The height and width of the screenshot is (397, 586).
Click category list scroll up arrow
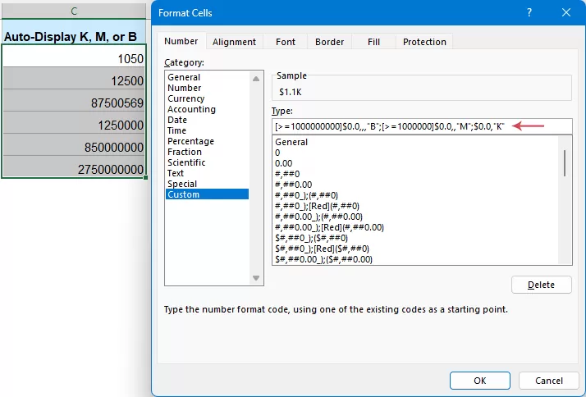click(x=256, y=79)
